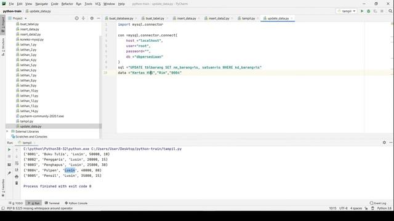
Task: Open the VCS menu
Action: pos(98,4)
